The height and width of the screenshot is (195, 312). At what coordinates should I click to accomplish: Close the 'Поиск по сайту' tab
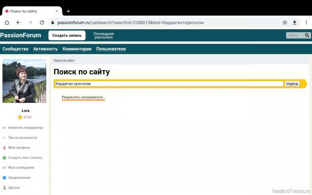(57, 11)
